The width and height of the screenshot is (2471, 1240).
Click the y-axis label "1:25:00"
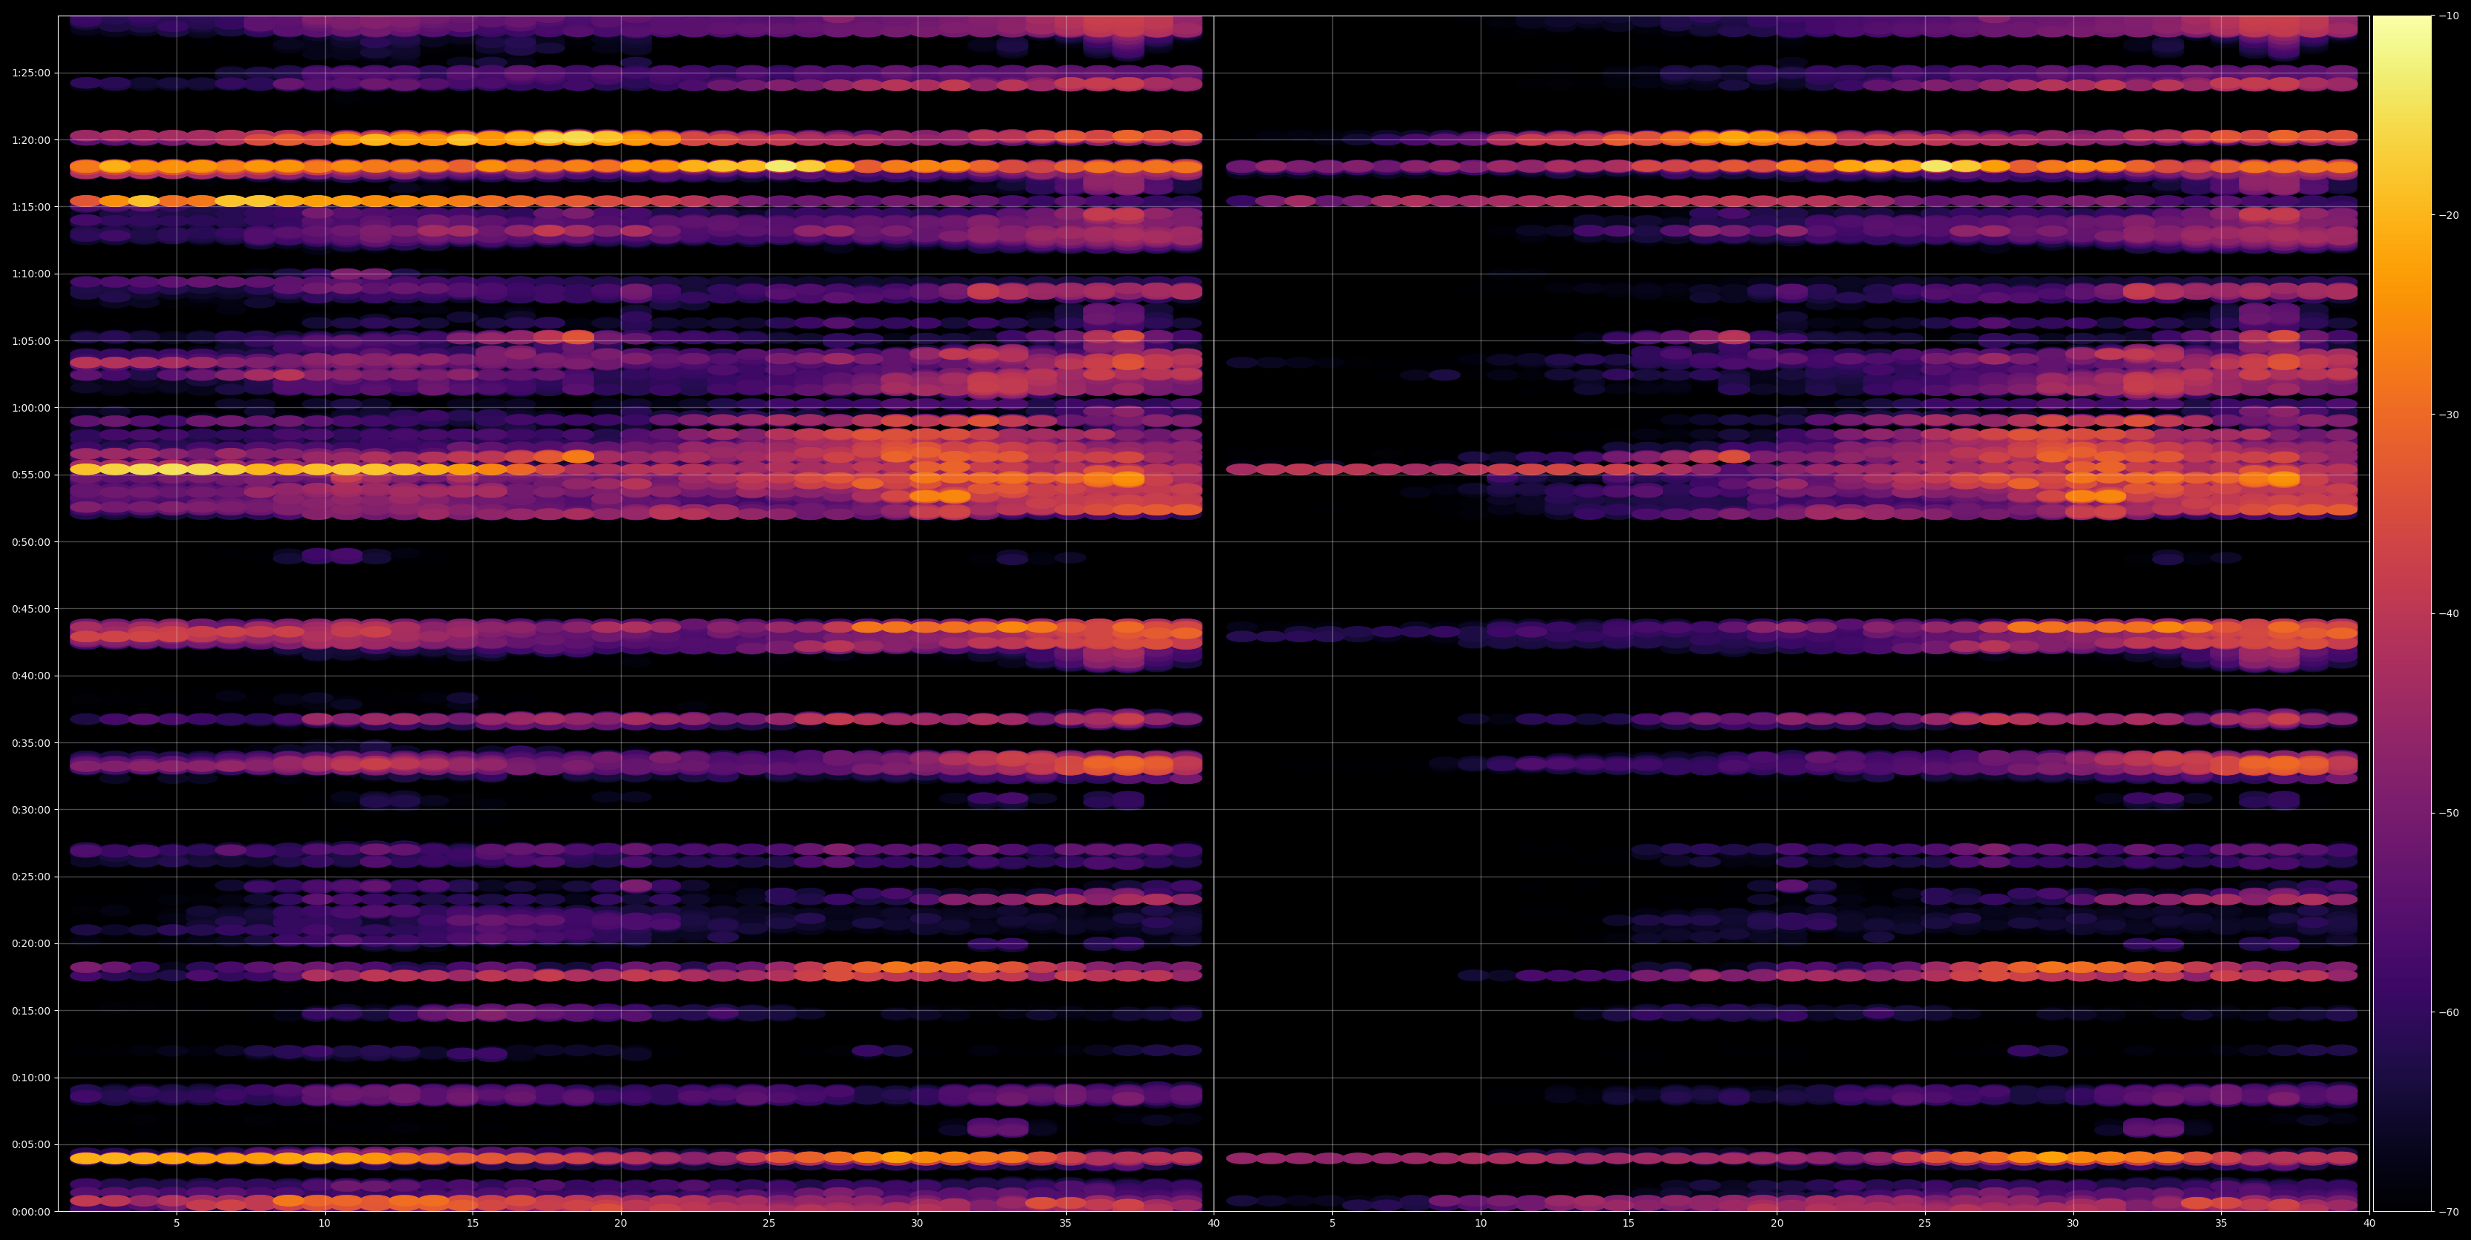point(30,73)
